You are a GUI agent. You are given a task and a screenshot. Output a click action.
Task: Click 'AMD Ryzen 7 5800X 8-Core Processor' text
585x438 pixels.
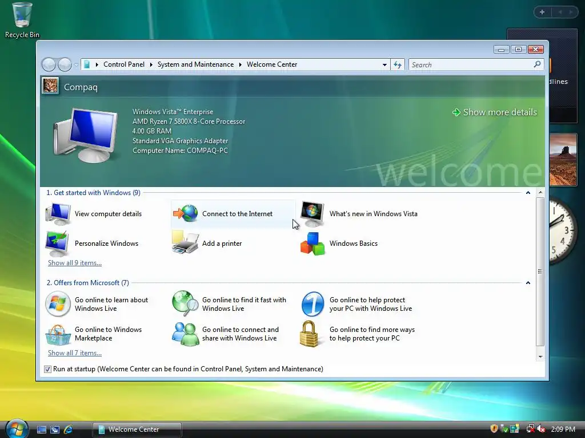click(x=189, y=121)
